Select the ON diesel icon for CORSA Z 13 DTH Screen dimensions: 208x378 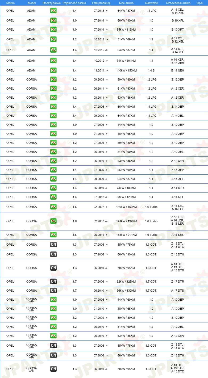point(53,254)
